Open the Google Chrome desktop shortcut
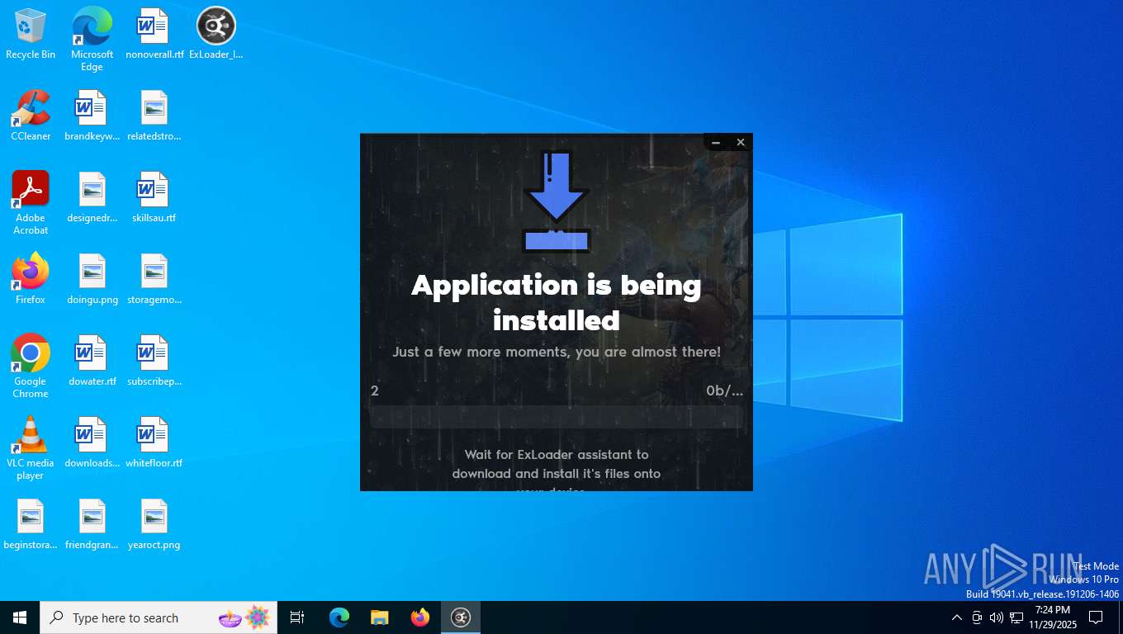This screenshot has width=1123, height=634. (31, 367)
